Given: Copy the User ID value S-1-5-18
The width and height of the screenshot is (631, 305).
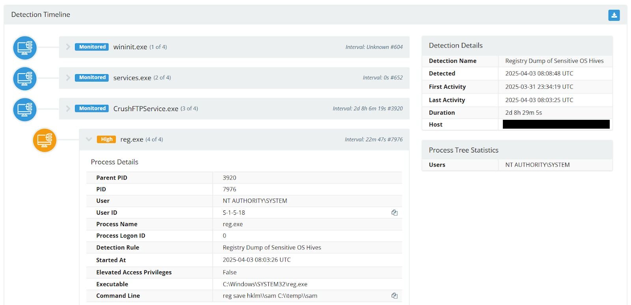Looking at the screenshot, I should point(394,213).
